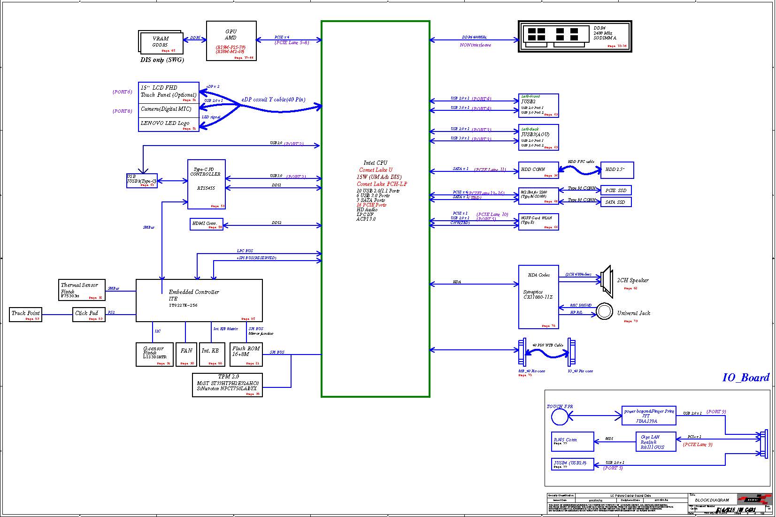
Task: Click the HDD FFC cable label
Action: point(581,162)
